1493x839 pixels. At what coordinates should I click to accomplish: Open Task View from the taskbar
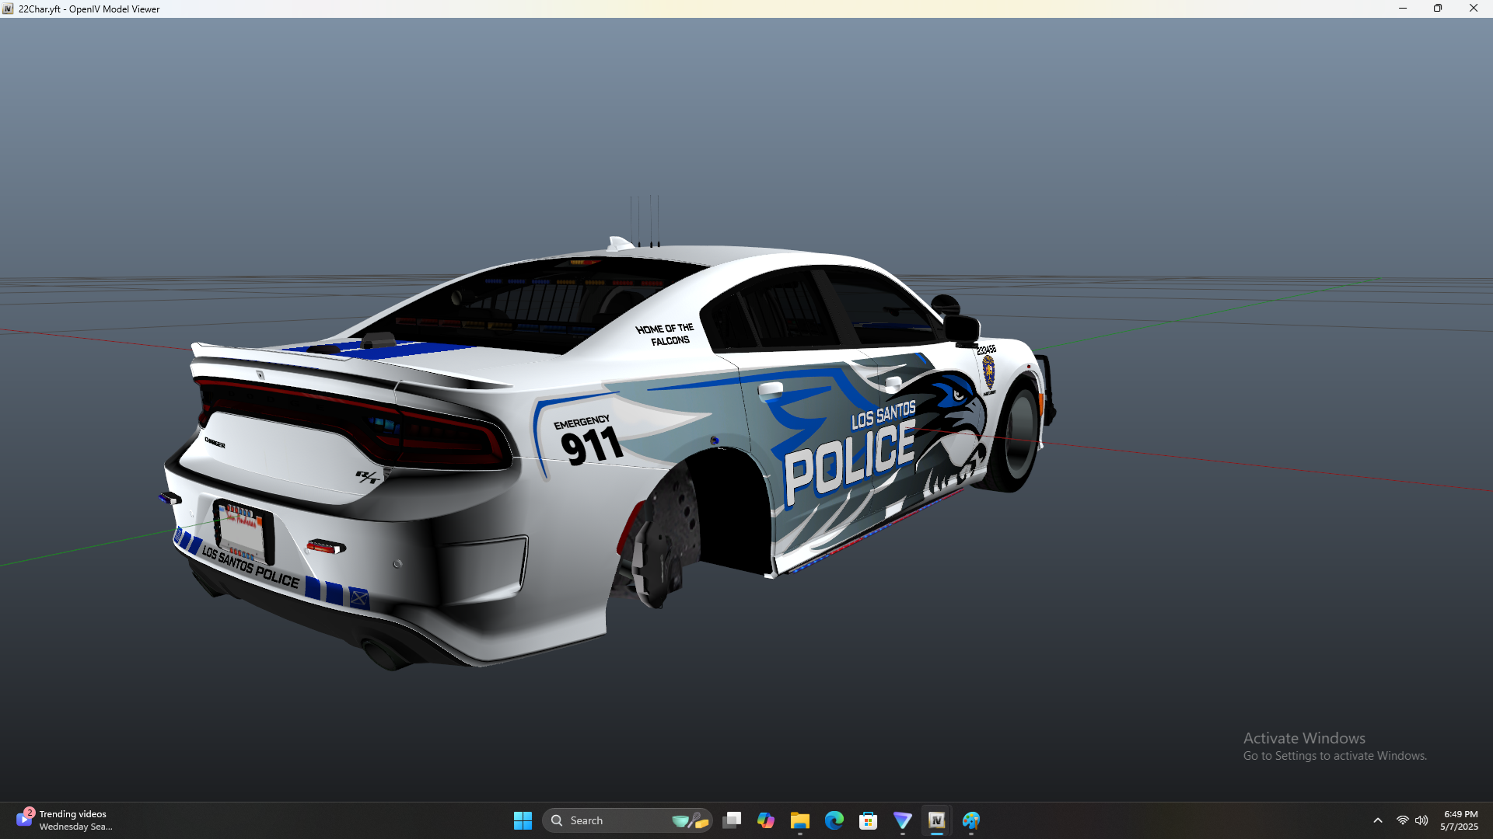pos(732,820)
